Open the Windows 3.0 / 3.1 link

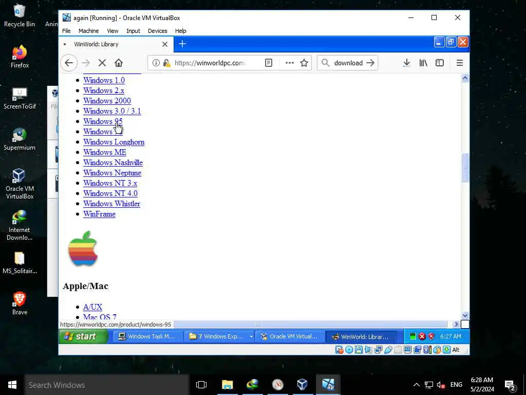click(x=112, y=111)
